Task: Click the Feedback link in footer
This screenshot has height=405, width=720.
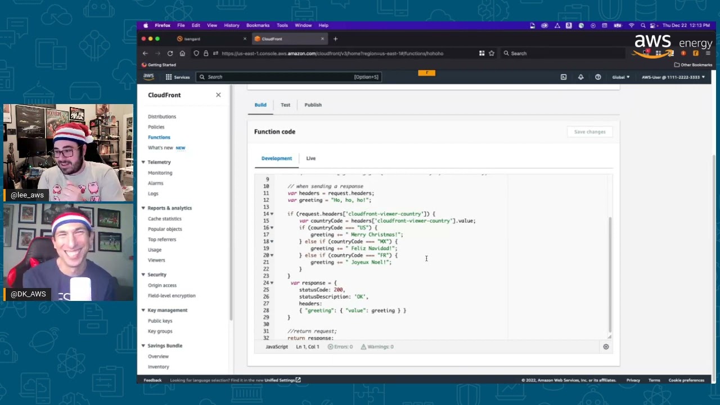Action: coord(152,380)
